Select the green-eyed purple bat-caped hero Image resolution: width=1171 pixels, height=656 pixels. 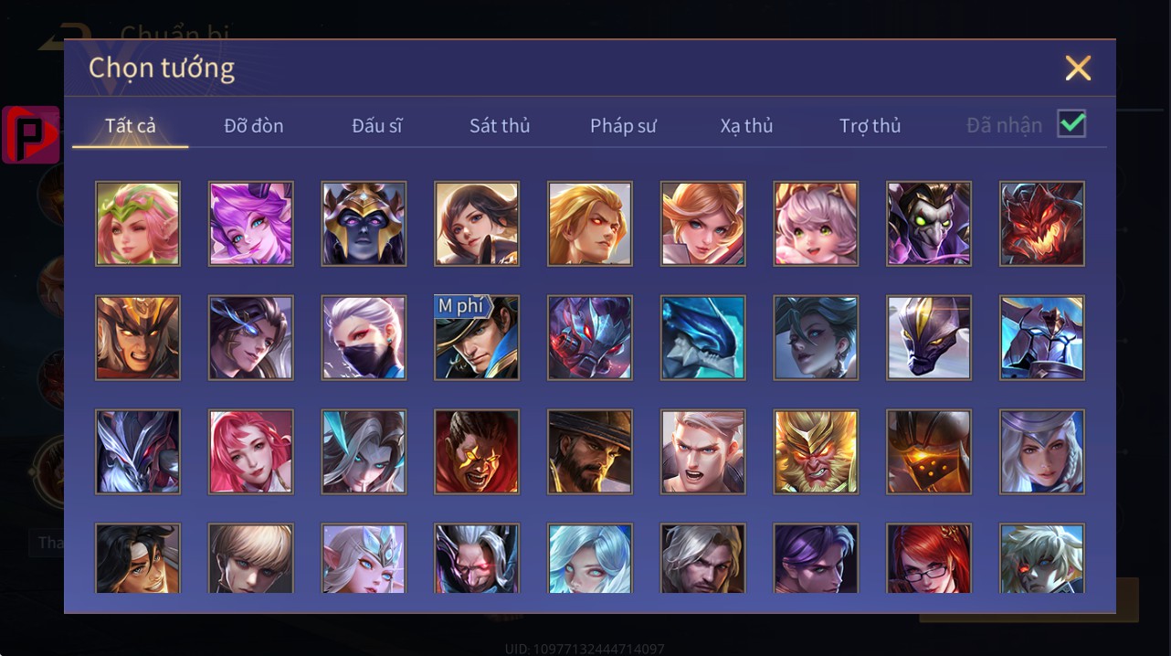[x=929, y=224]
